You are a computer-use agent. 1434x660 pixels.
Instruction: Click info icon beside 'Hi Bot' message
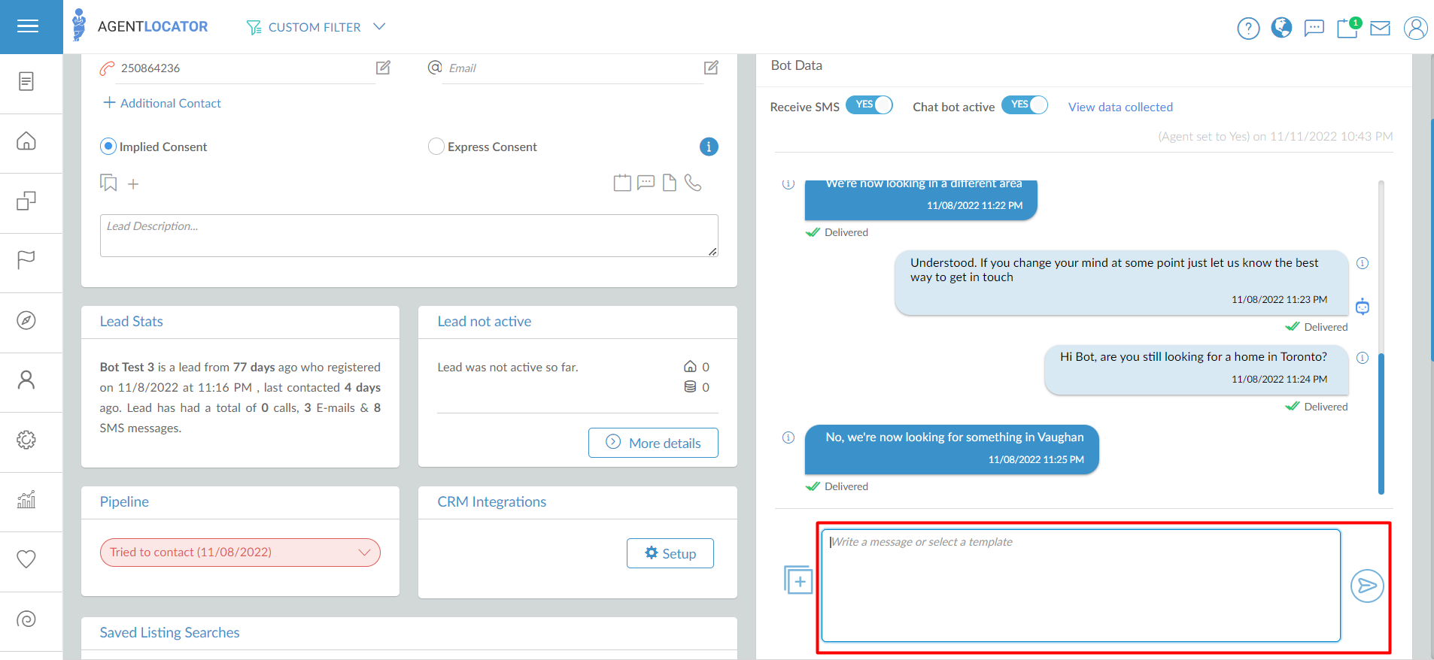point(1363,358)
